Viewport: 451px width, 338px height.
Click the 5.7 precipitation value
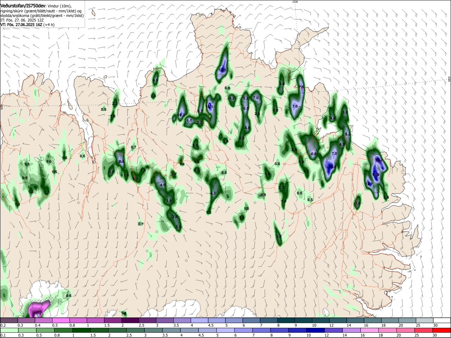point(200,111)
